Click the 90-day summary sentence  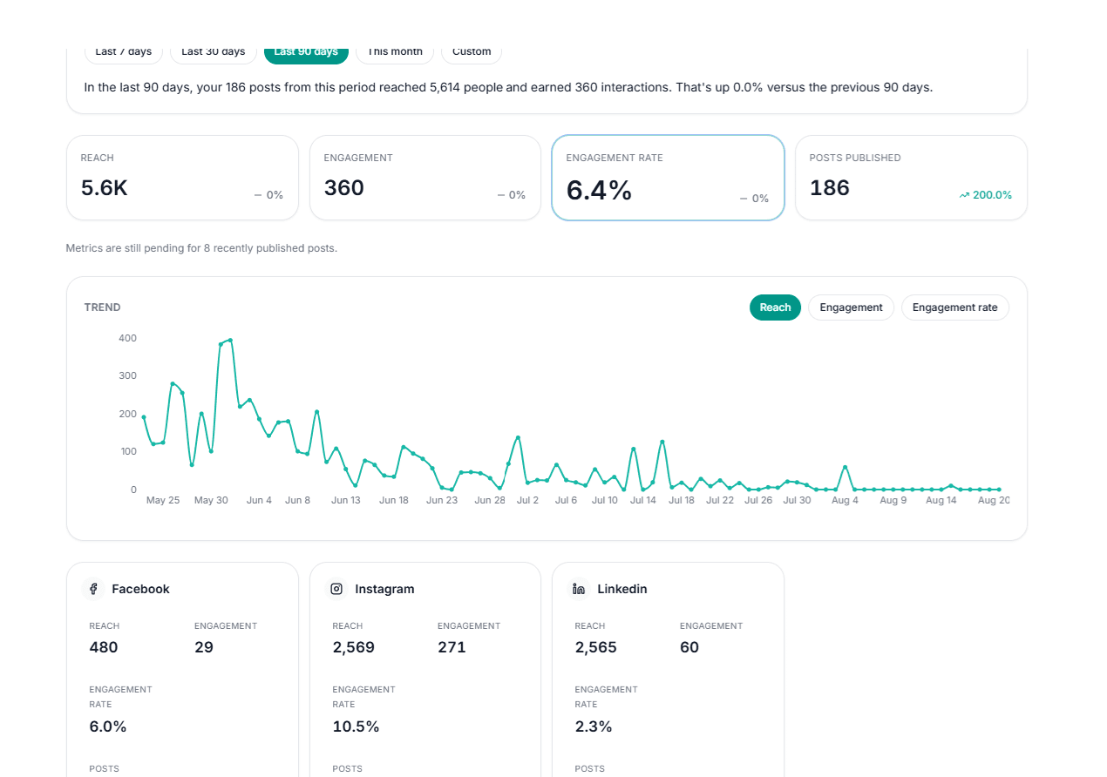click(x=508, y=87)
